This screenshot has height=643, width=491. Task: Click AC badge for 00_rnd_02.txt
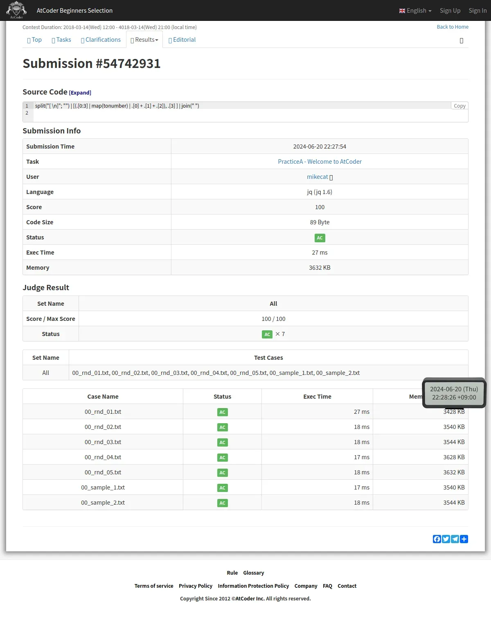(x=222, y=427)
